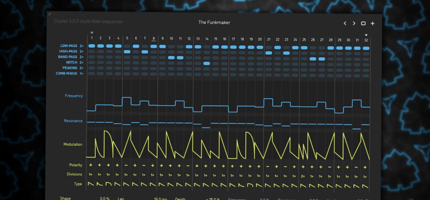430x200 pixels.
Task: Select step number 24 in header
Action: tap(295, 39)
